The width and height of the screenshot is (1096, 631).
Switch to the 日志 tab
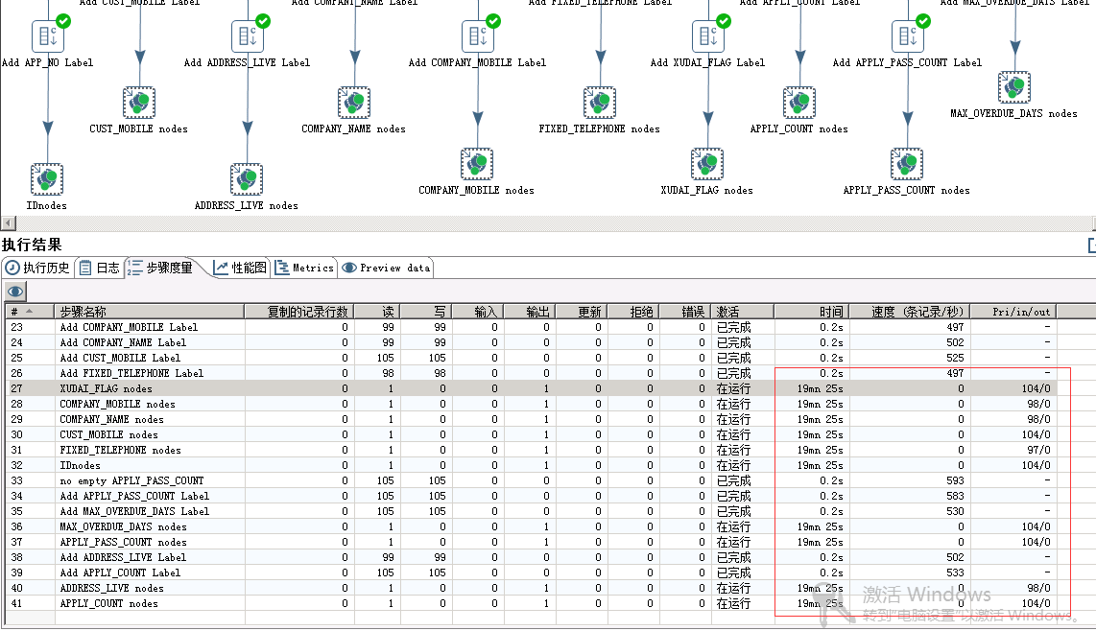pyautogui.click(x=99, y=268)
